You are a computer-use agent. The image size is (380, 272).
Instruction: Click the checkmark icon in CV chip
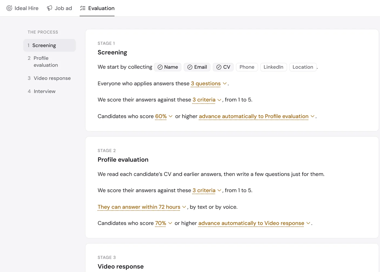point(219,67)
